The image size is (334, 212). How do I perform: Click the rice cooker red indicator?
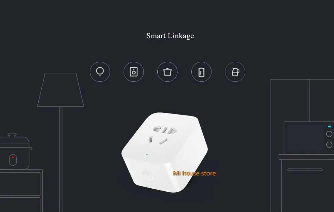point(13,157)
